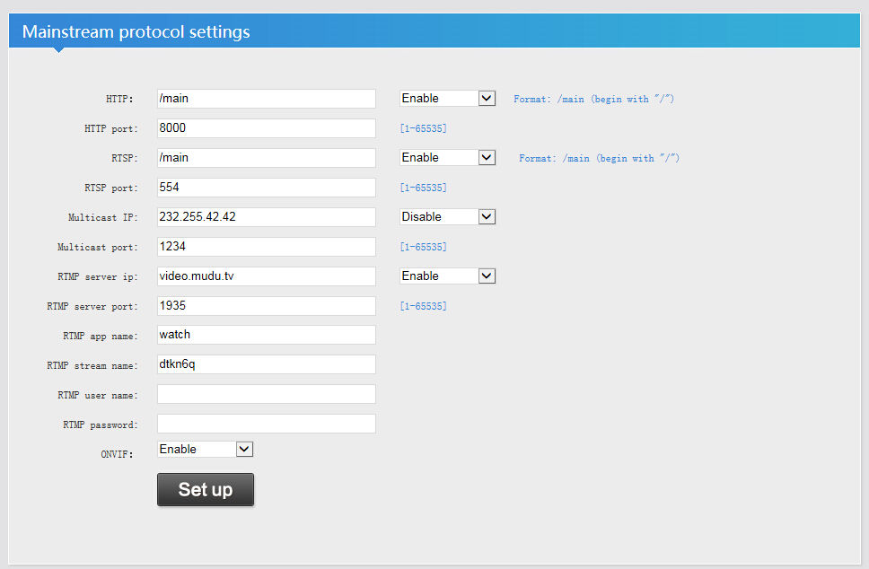
Task: Focus the RTMP stream name field
Action: tap(266, 364)
